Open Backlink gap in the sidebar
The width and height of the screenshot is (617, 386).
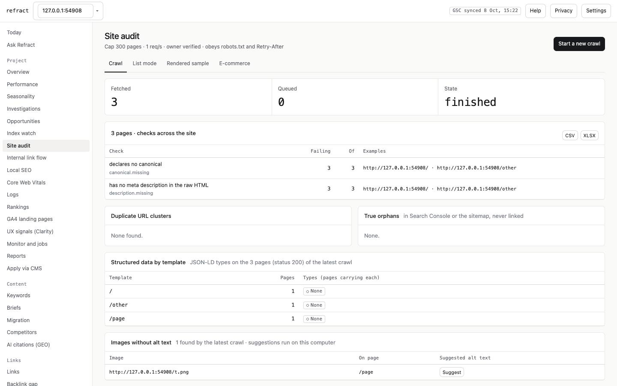point(46,384)
